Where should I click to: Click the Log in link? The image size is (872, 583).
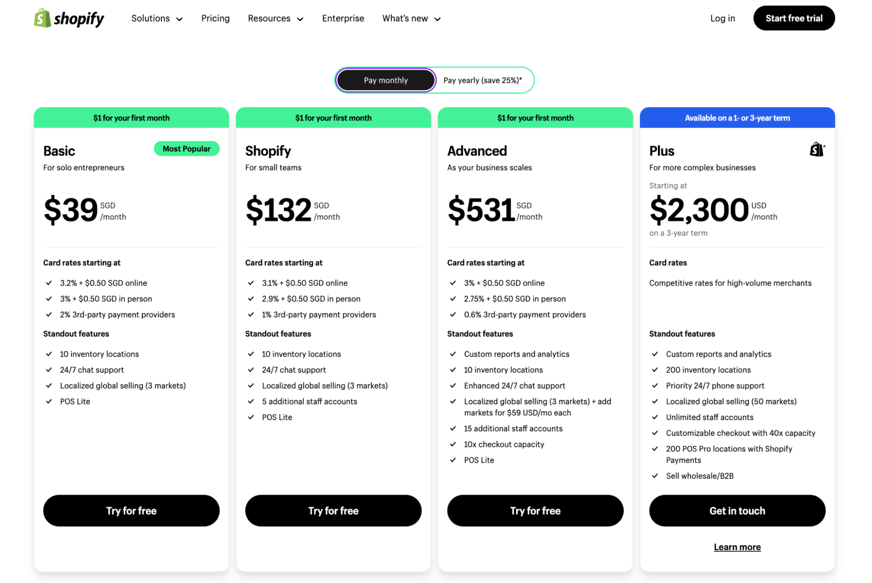[x=722, y=18]
